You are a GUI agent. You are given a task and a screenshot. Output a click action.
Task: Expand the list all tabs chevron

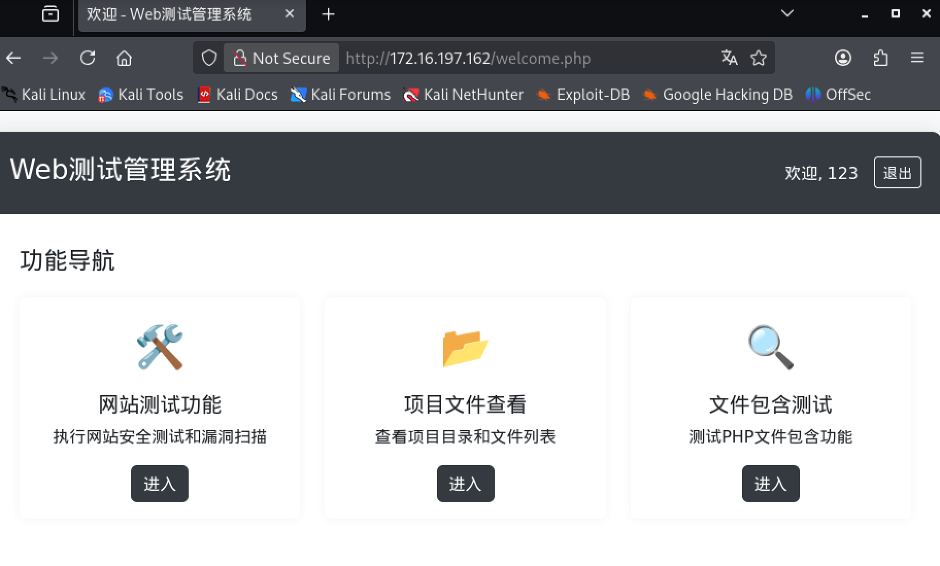tap(787, 14)
